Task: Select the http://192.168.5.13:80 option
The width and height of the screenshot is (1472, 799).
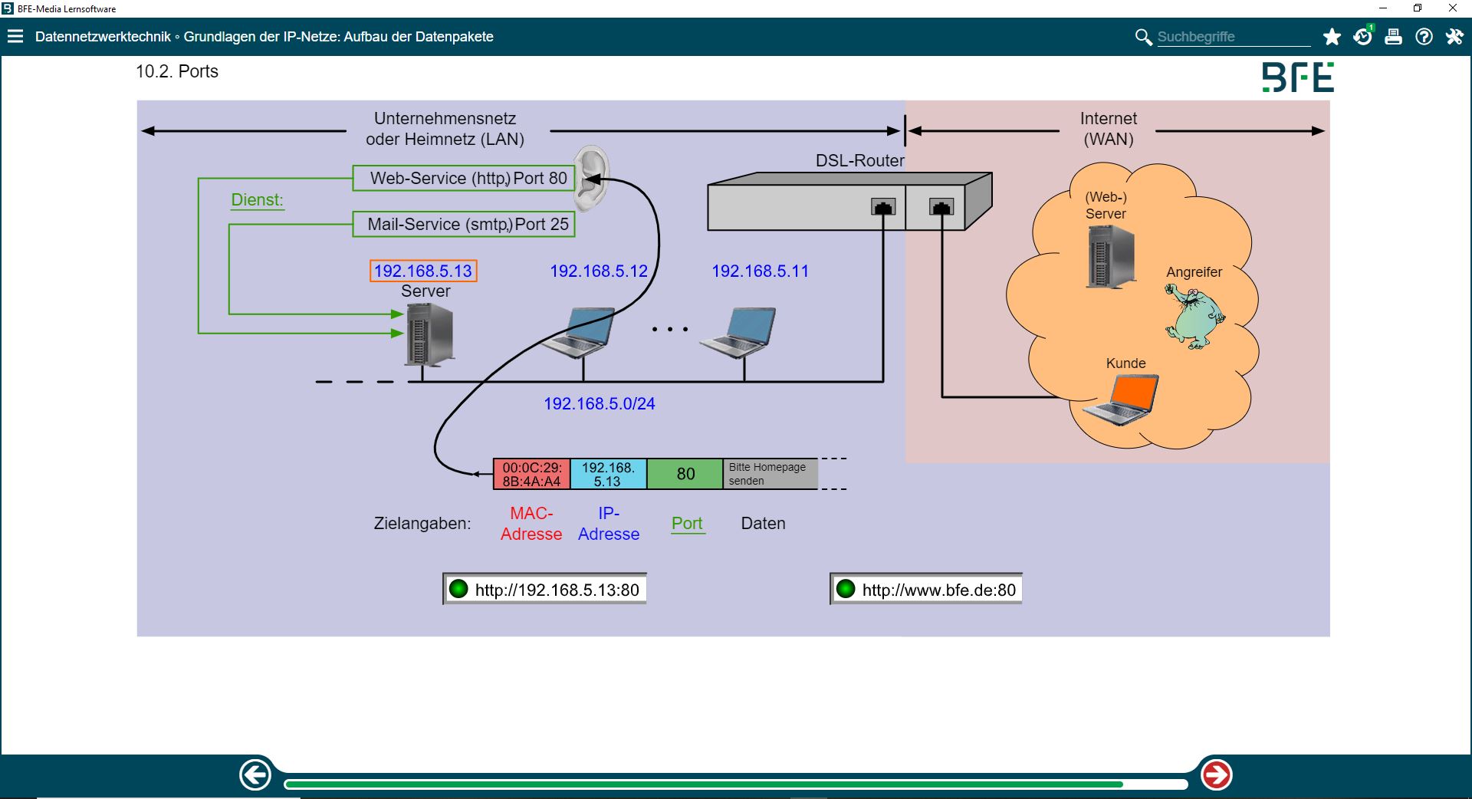Action: click(x=545, y=589)
